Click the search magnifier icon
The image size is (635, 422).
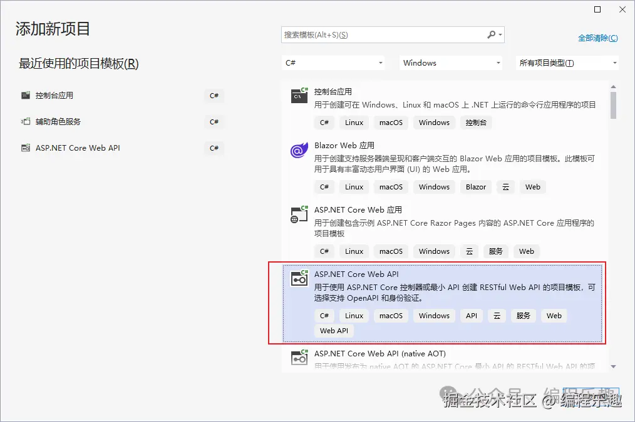(x=491, y=35)
